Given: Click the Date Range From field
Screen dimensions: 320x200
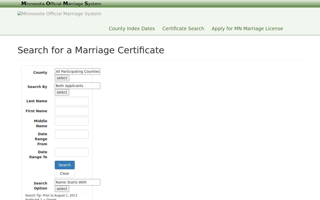Looking at the screenshot, I should (71, 134).
